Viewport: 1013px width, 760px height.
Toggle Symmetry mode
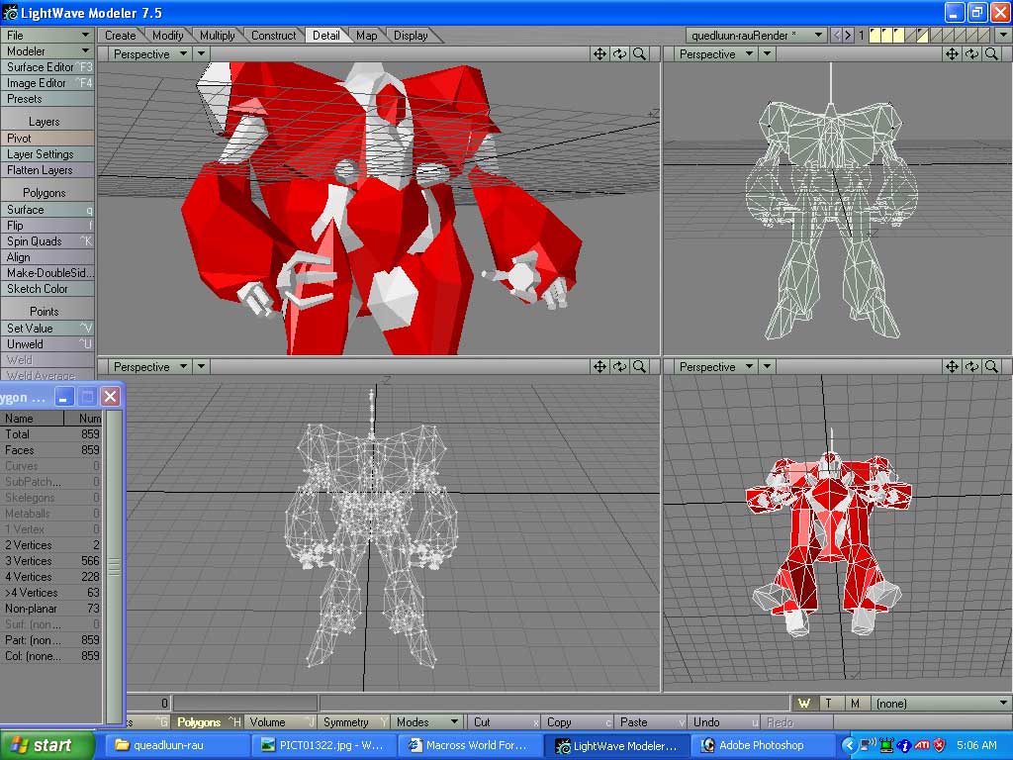(353, 721)
